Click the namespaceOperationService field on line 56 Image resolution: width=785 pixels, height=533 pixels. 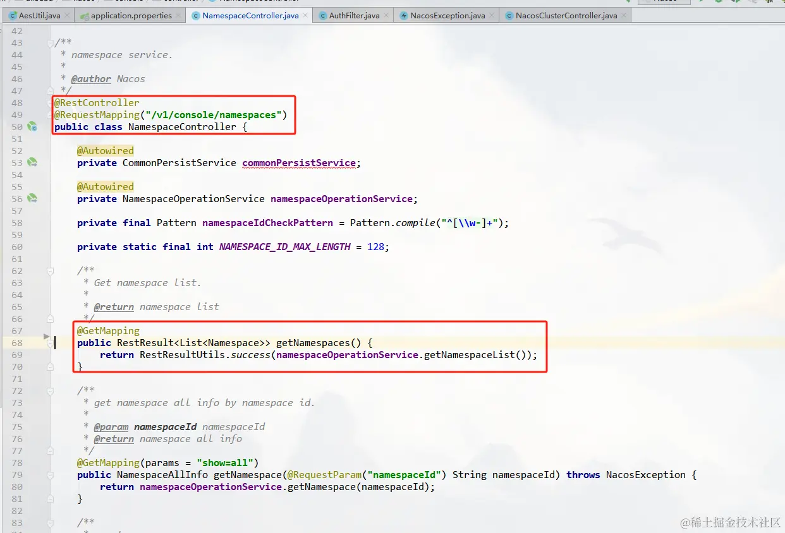[x=341, y=199]
